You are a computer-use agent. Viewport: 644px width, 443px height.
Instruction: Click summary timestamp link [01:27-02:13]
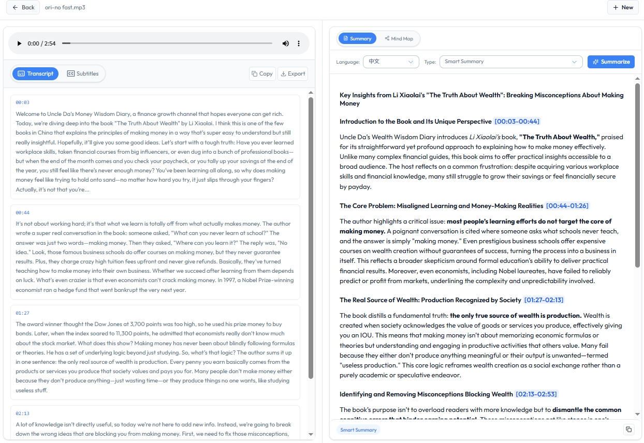click(x=544, y=300)
